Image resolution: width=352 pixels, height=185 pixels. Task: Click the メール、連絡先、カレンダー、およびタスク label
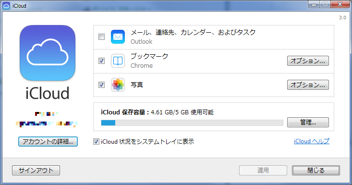[x=193, y=33]
